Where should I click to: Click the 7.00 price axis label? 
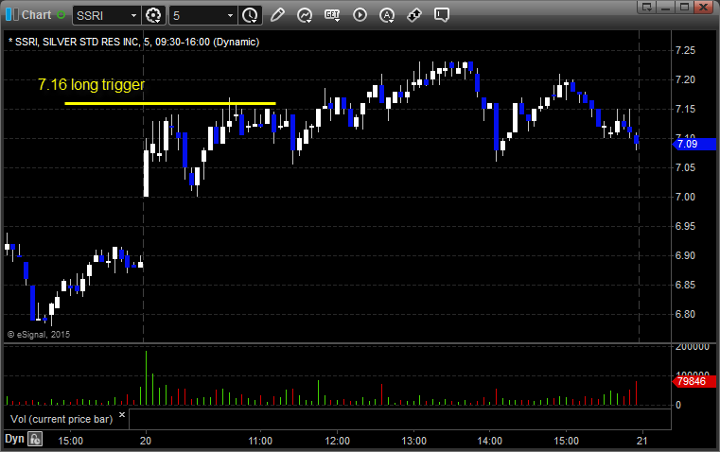[686, 197]
